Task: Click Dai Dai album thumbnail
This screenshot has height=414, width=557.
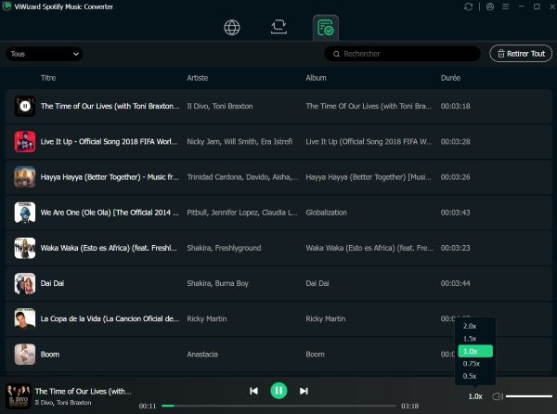Action: [x=25, y=283]
